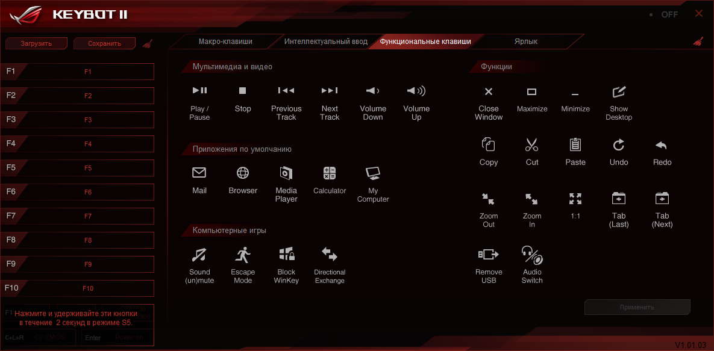Click the Сохранить button
This screenshot has width=714, height=351.
104,44
